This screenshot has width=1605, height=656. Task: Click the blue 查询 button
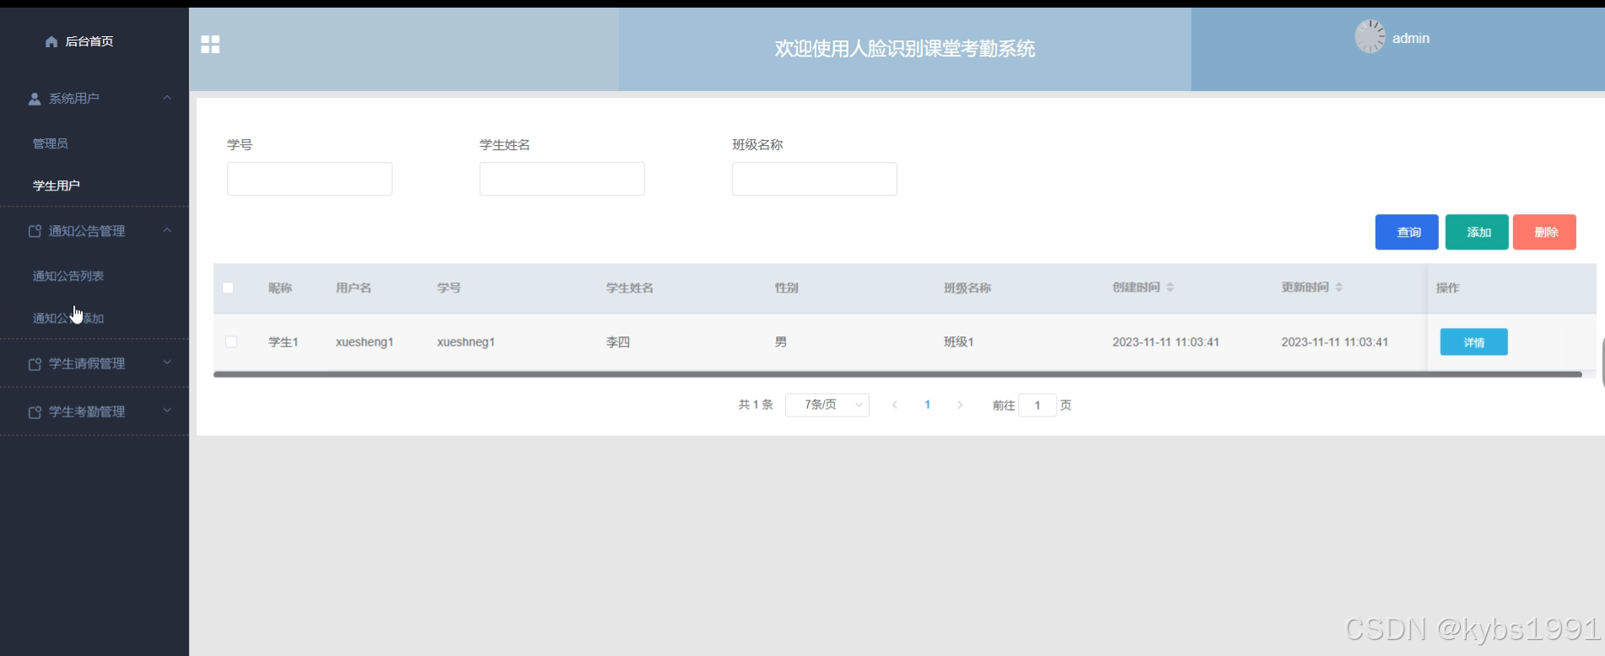click(1407, 232)
